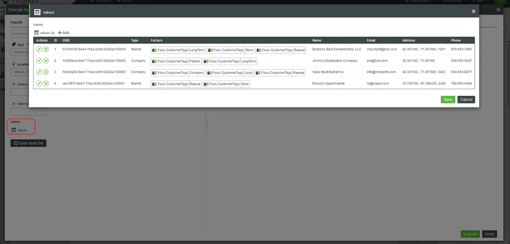
Task: Select the Company tag in row 3
Action: pos(178,73)
